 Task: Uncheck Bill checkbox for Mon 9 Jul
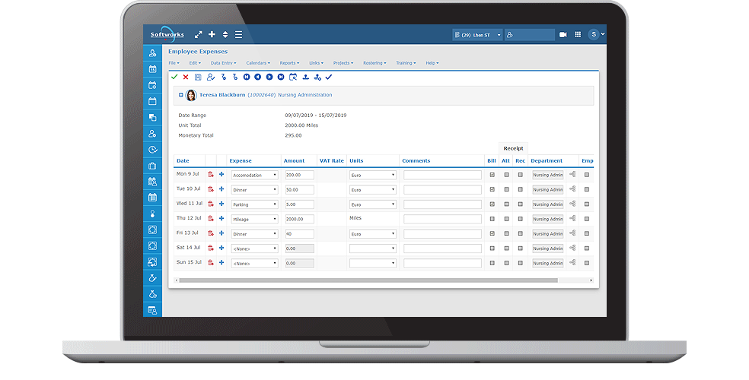[492, 175]
